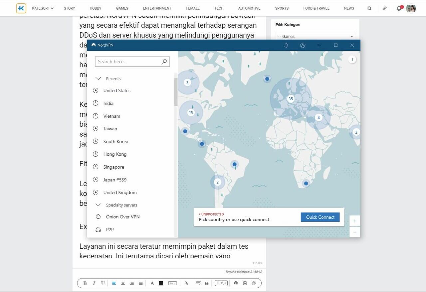The width and height of the screenshot is (426, 292).
Task: Insert a mention with @ icon
Action: pos(236,283)
